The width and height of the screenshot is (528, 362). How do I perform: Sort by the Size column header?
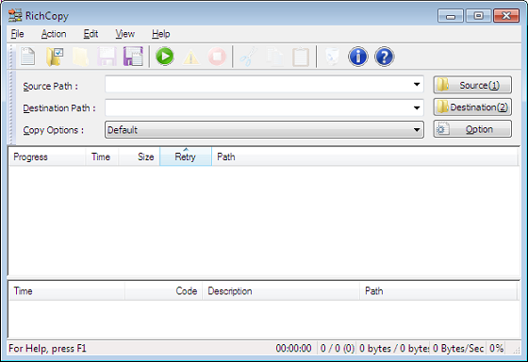click(x=140, y=156)
